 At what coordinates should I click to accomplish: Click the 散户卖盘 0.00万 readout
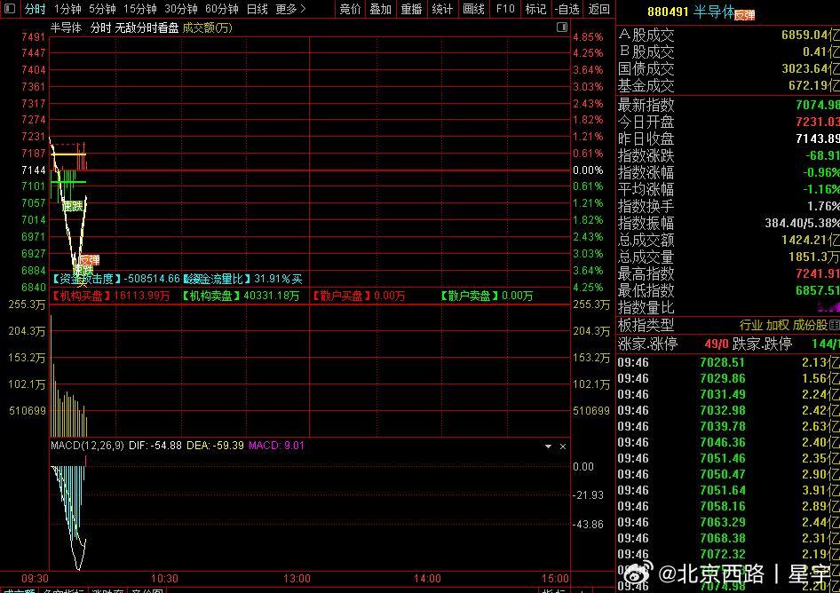coord(487,296)
